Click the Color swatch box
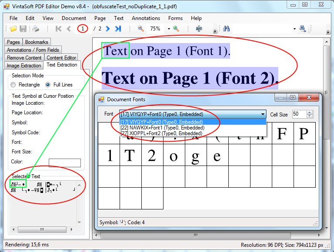This screenshot has width=334, height=252. tap(65, 163)
